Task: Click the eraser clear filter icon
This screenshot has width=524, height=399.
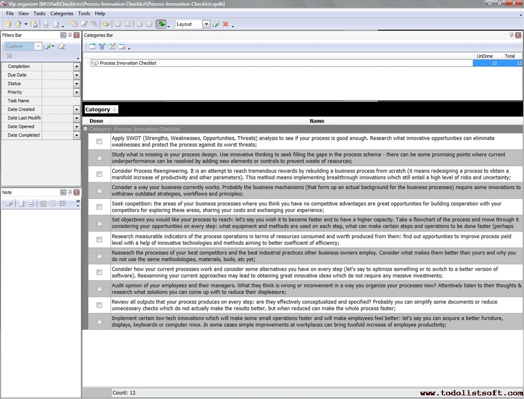Action: pos(61,46)
